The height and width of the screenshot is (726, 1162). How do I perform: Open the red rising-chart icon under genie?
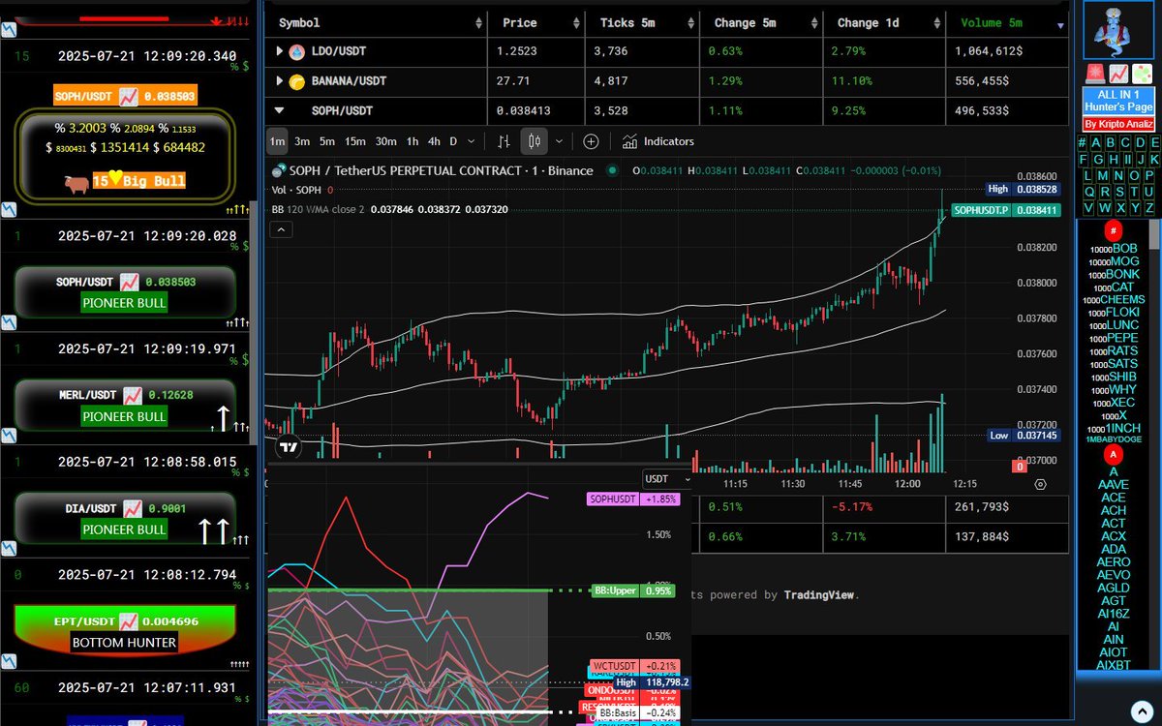tap(1118, 74)
